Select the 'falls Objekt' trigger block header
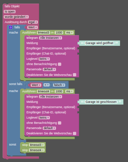The height and width of the screenshot is (162, 128). 12,6
